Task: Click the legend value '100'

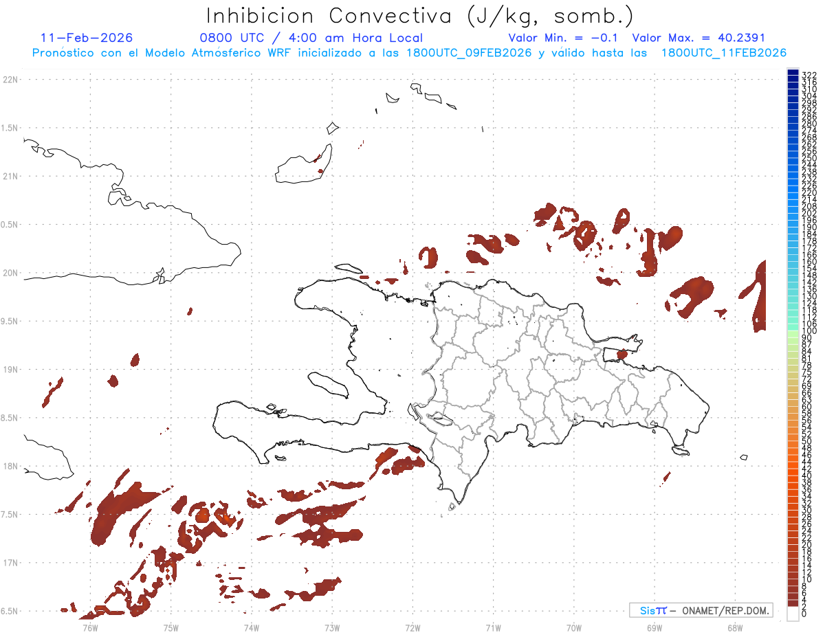Action: (x=809, y=331)
